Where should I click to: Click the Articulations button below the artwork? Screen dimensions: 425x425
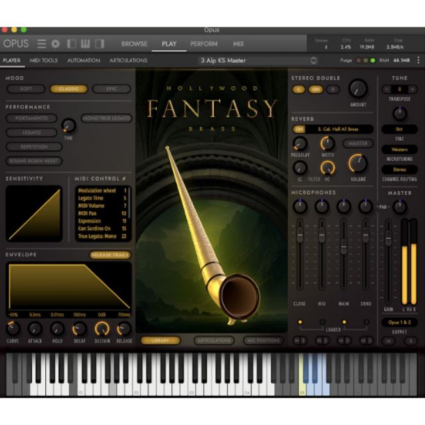tap(214, 341)
